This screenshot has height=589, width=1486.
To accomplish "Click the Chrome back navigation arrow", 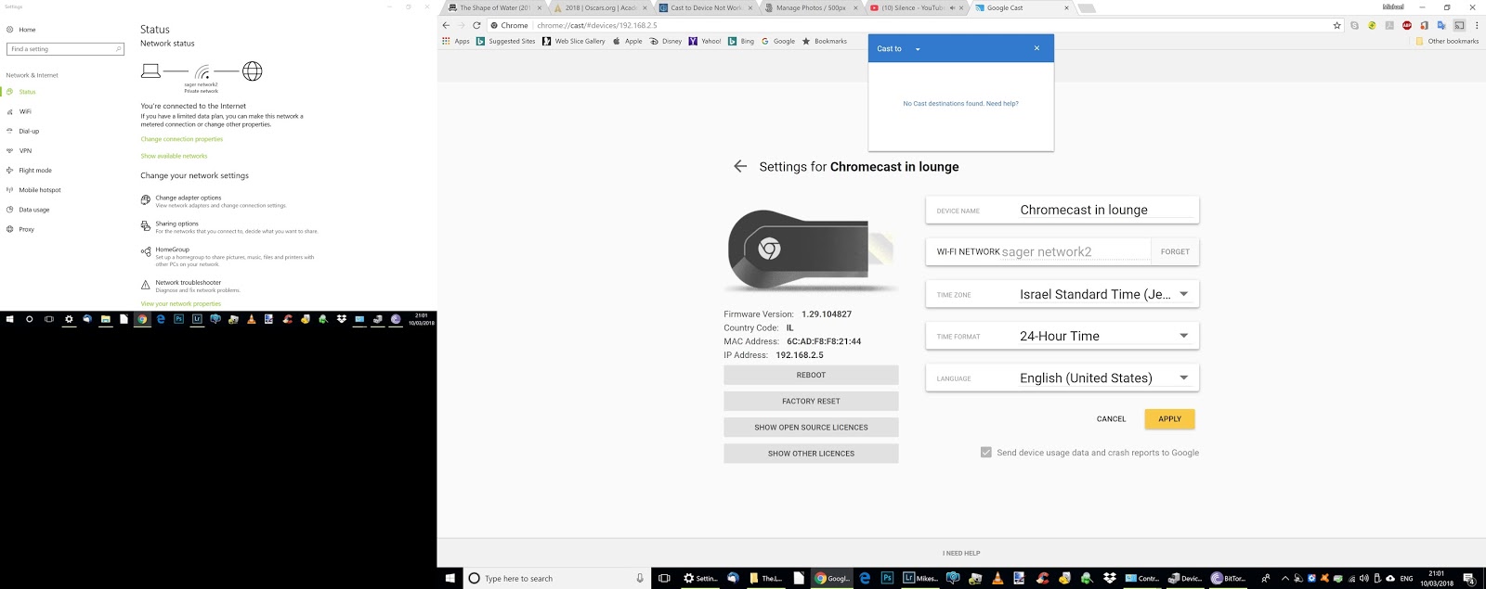I will (447, 25).
